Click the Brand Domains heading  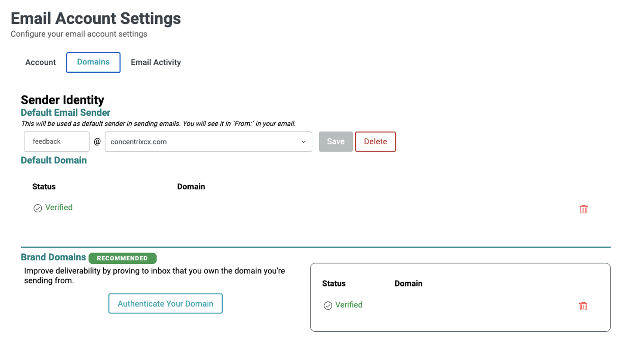(x=53, y=257)
